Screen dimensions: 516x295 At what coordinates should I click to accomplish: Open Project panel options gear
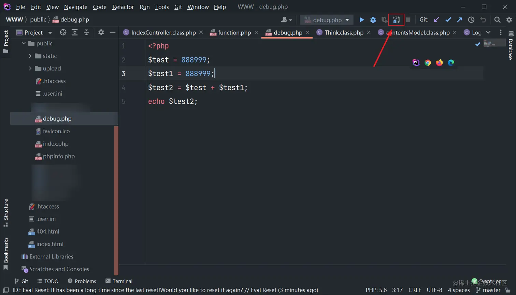click(x=101, y=32)
